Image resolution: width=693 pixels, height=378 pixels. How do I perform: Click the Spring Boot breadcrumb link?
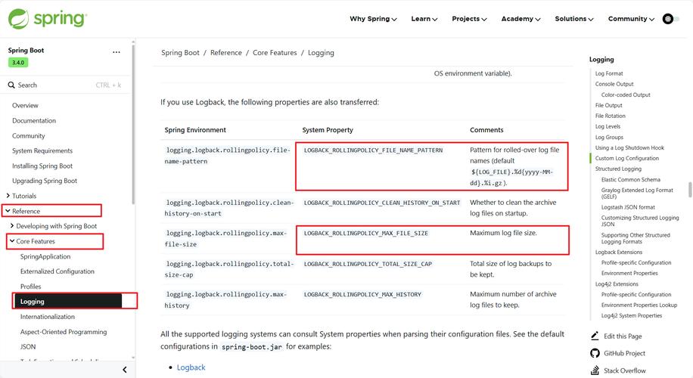click(180, 53)
